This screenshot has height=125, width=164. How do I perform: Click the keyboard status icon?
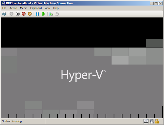146,121
